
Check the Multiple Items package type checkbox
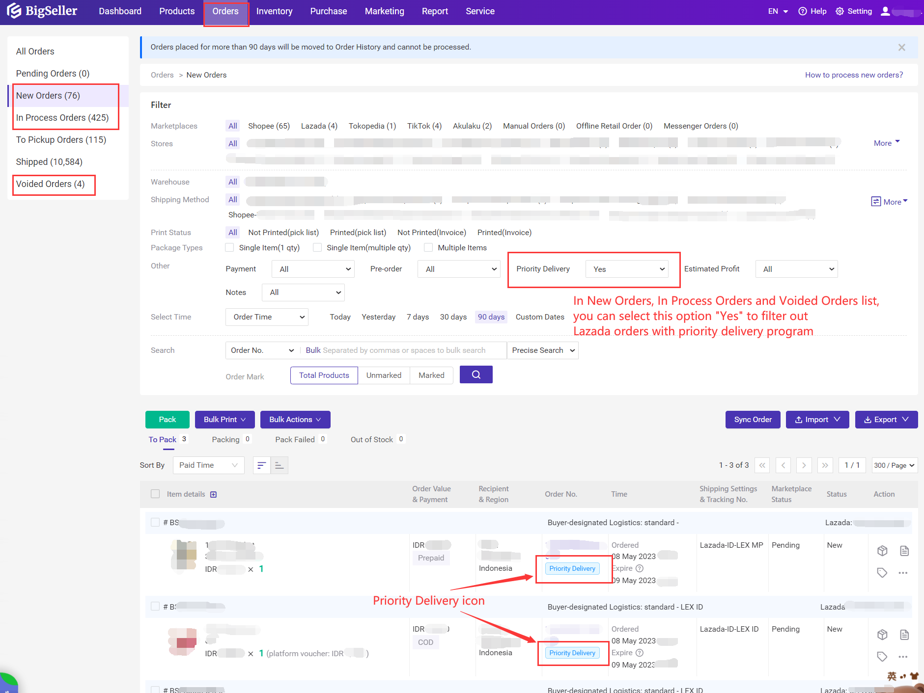[428, 248]
